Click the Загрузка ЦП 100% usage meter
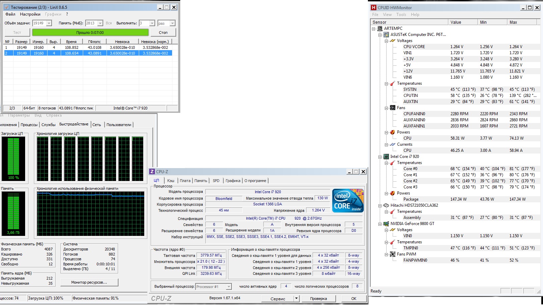This screenshot has width=543, height=305. (x=13, y=159)
